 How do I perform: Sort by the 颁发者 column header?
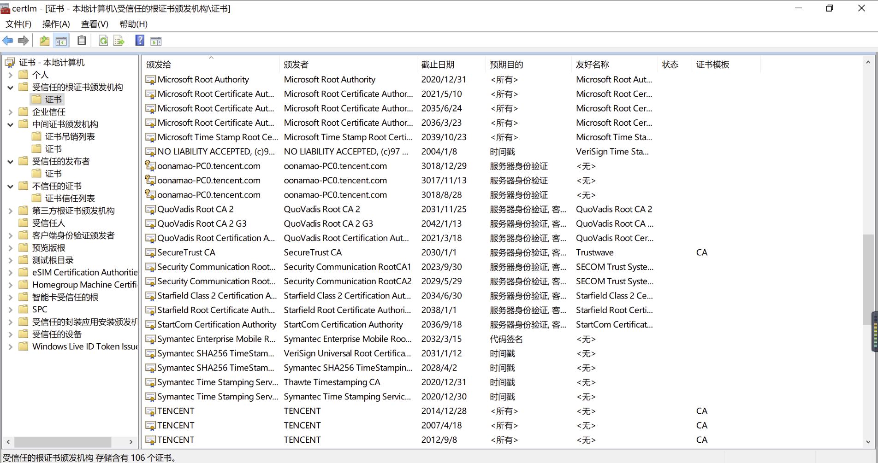(348, 64)
